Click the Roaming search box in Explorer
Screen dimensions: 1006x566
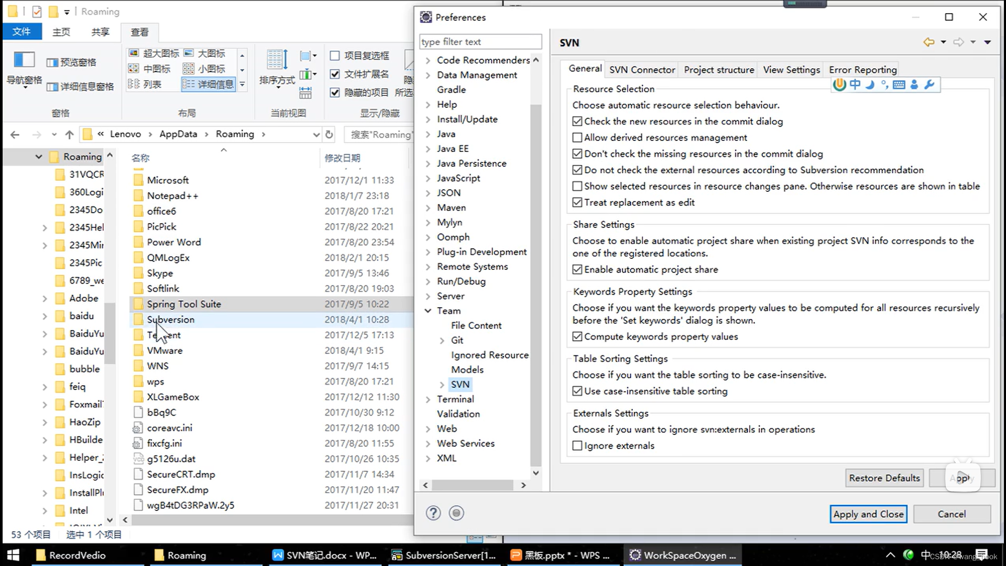tap(378, 135)
